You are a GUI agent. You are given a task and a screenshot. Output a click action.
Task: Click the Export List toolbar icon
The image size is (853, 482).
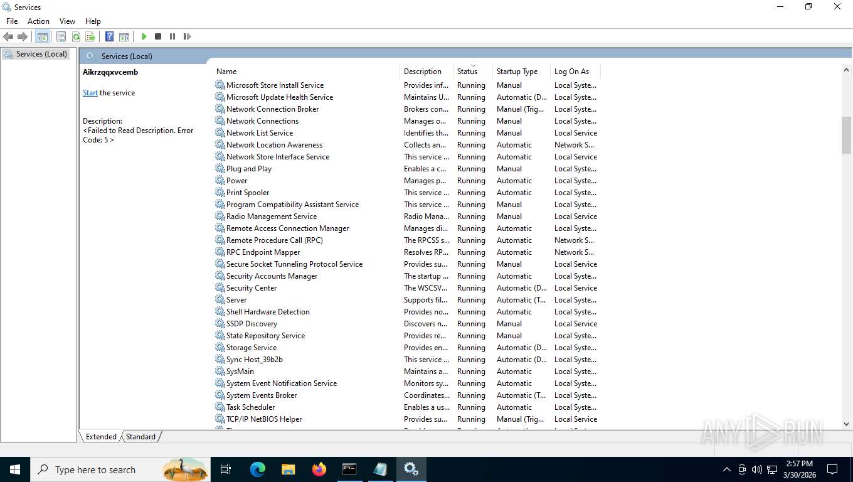(90, 36)
